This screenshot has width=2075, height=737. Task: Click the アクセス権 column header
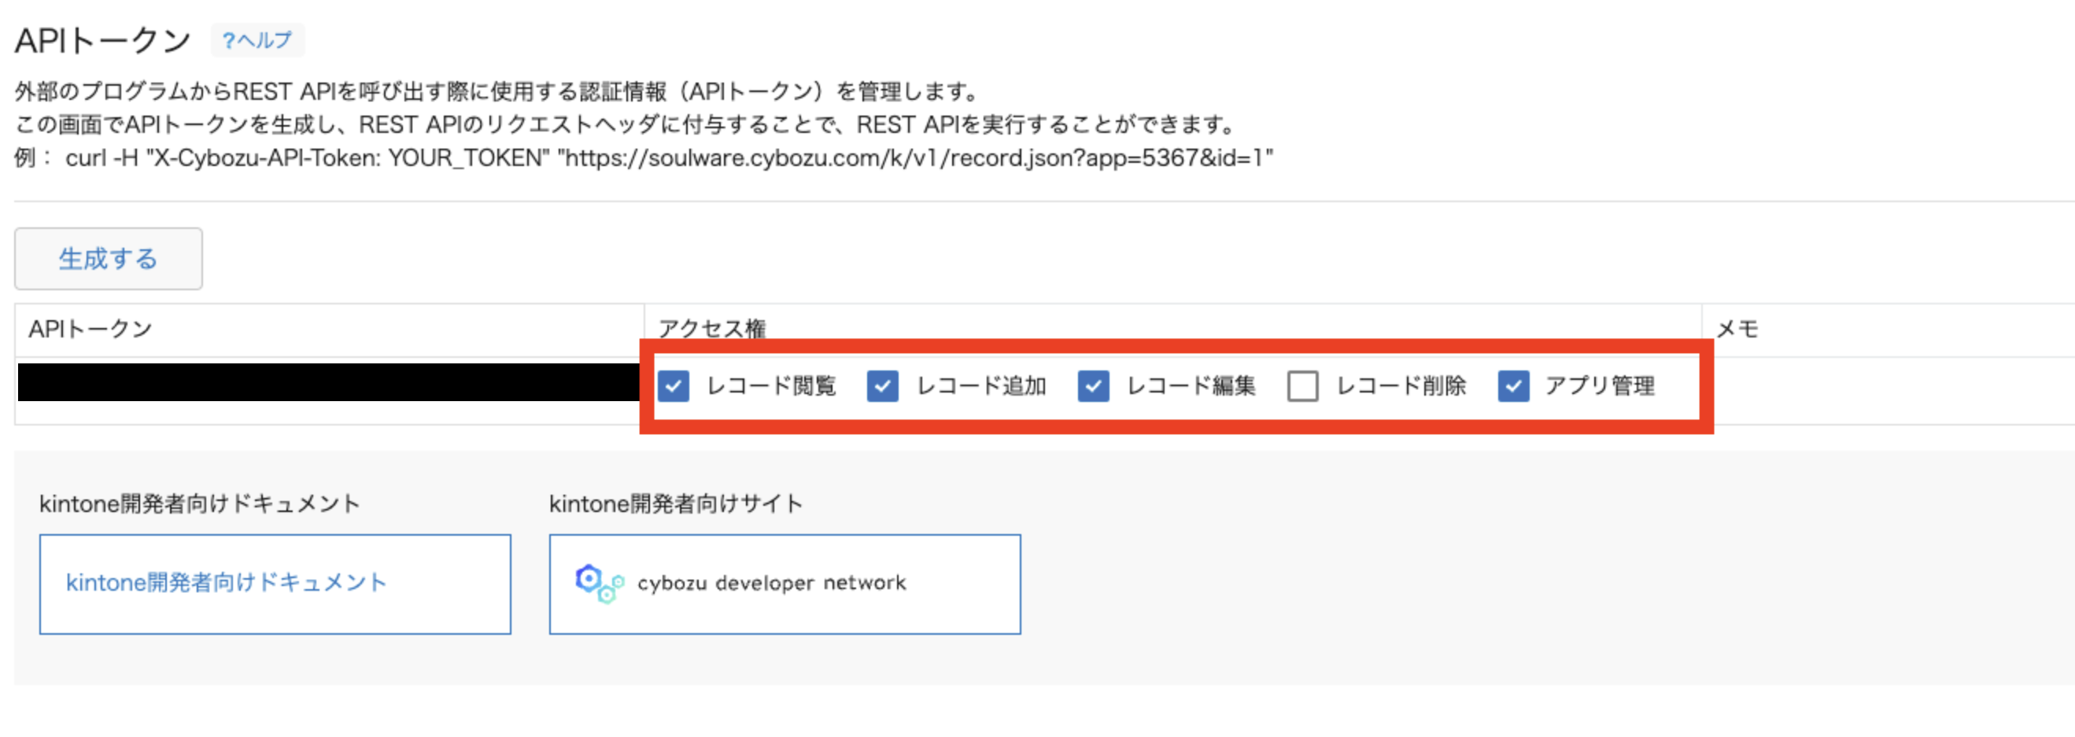point(712,326)
